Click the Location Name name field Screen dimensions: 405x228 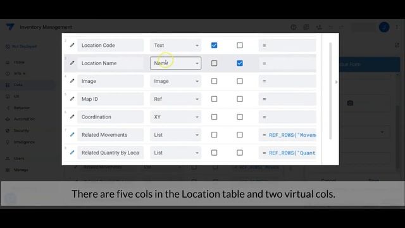[x=111, y=63]
